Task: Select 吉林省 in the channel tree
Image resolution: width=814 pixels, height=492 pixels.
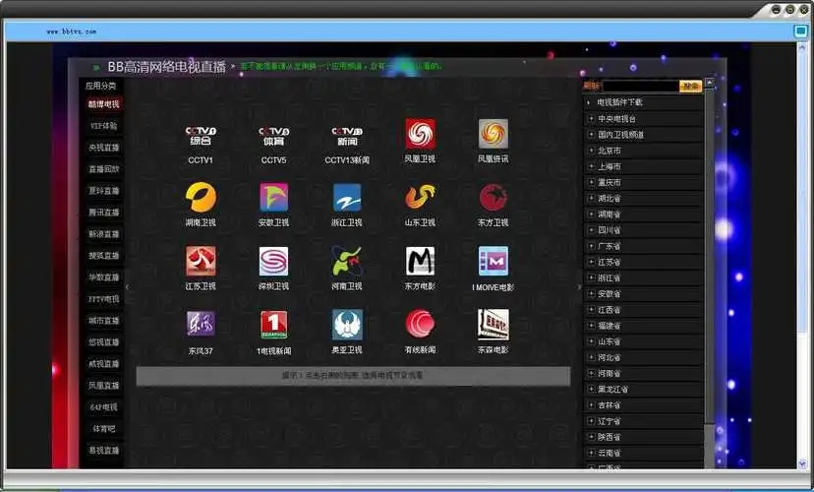Action: pos(609,404)
